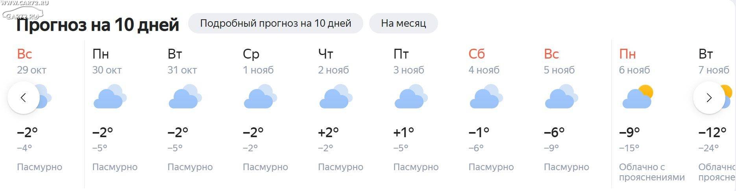
Task: Click 'Облачно с прояснениями' under 6 нояб
Action: coord(652,172)
